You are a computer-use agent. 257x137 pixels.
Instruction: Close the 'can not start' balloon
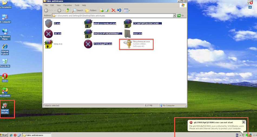(243, 122)
